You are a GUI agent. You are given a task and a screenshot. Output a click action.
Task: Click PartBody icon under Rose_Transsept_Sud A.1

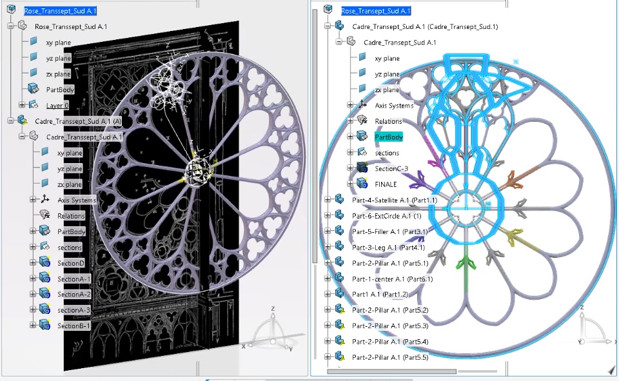(33, 88)
